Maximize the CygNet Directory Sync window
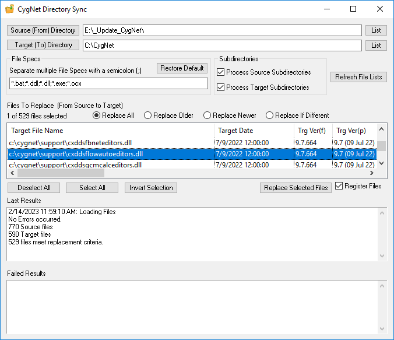The image size is (394, 340). [x=353, y=9]
